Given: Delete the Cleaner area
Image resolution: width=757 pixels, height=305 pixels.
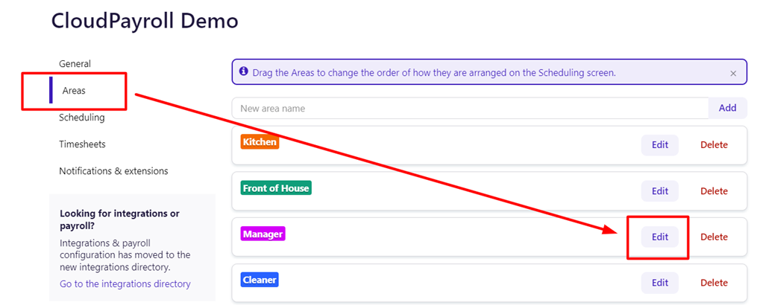Looking at the screenshot, I should pos(714,283).
